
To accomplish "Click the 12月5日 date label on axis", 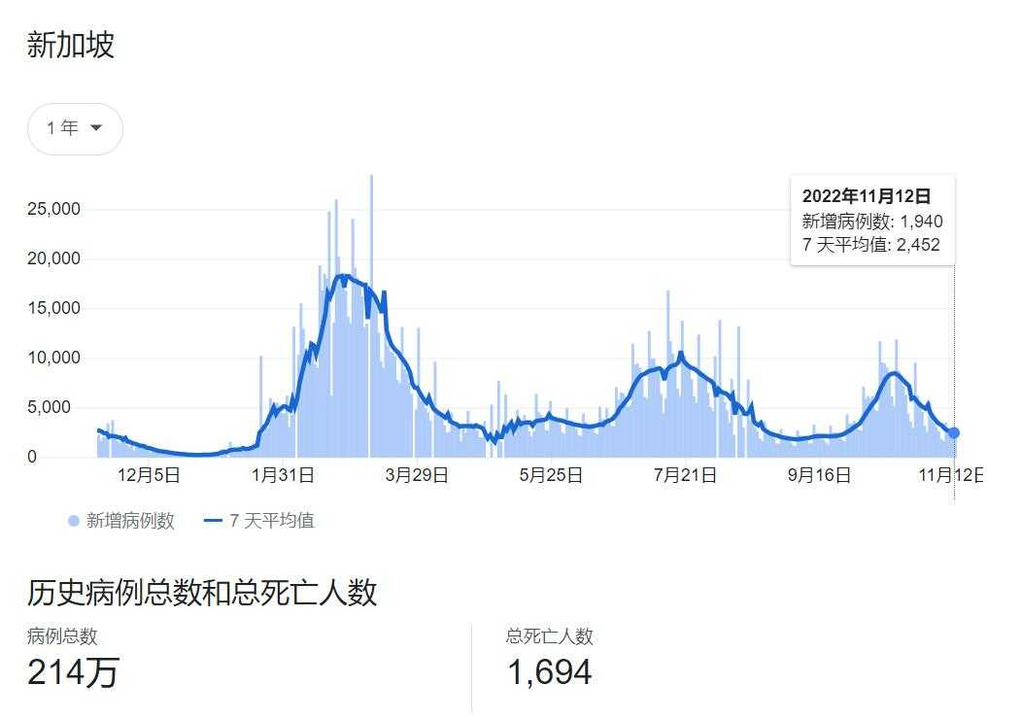I will [148, 475].
